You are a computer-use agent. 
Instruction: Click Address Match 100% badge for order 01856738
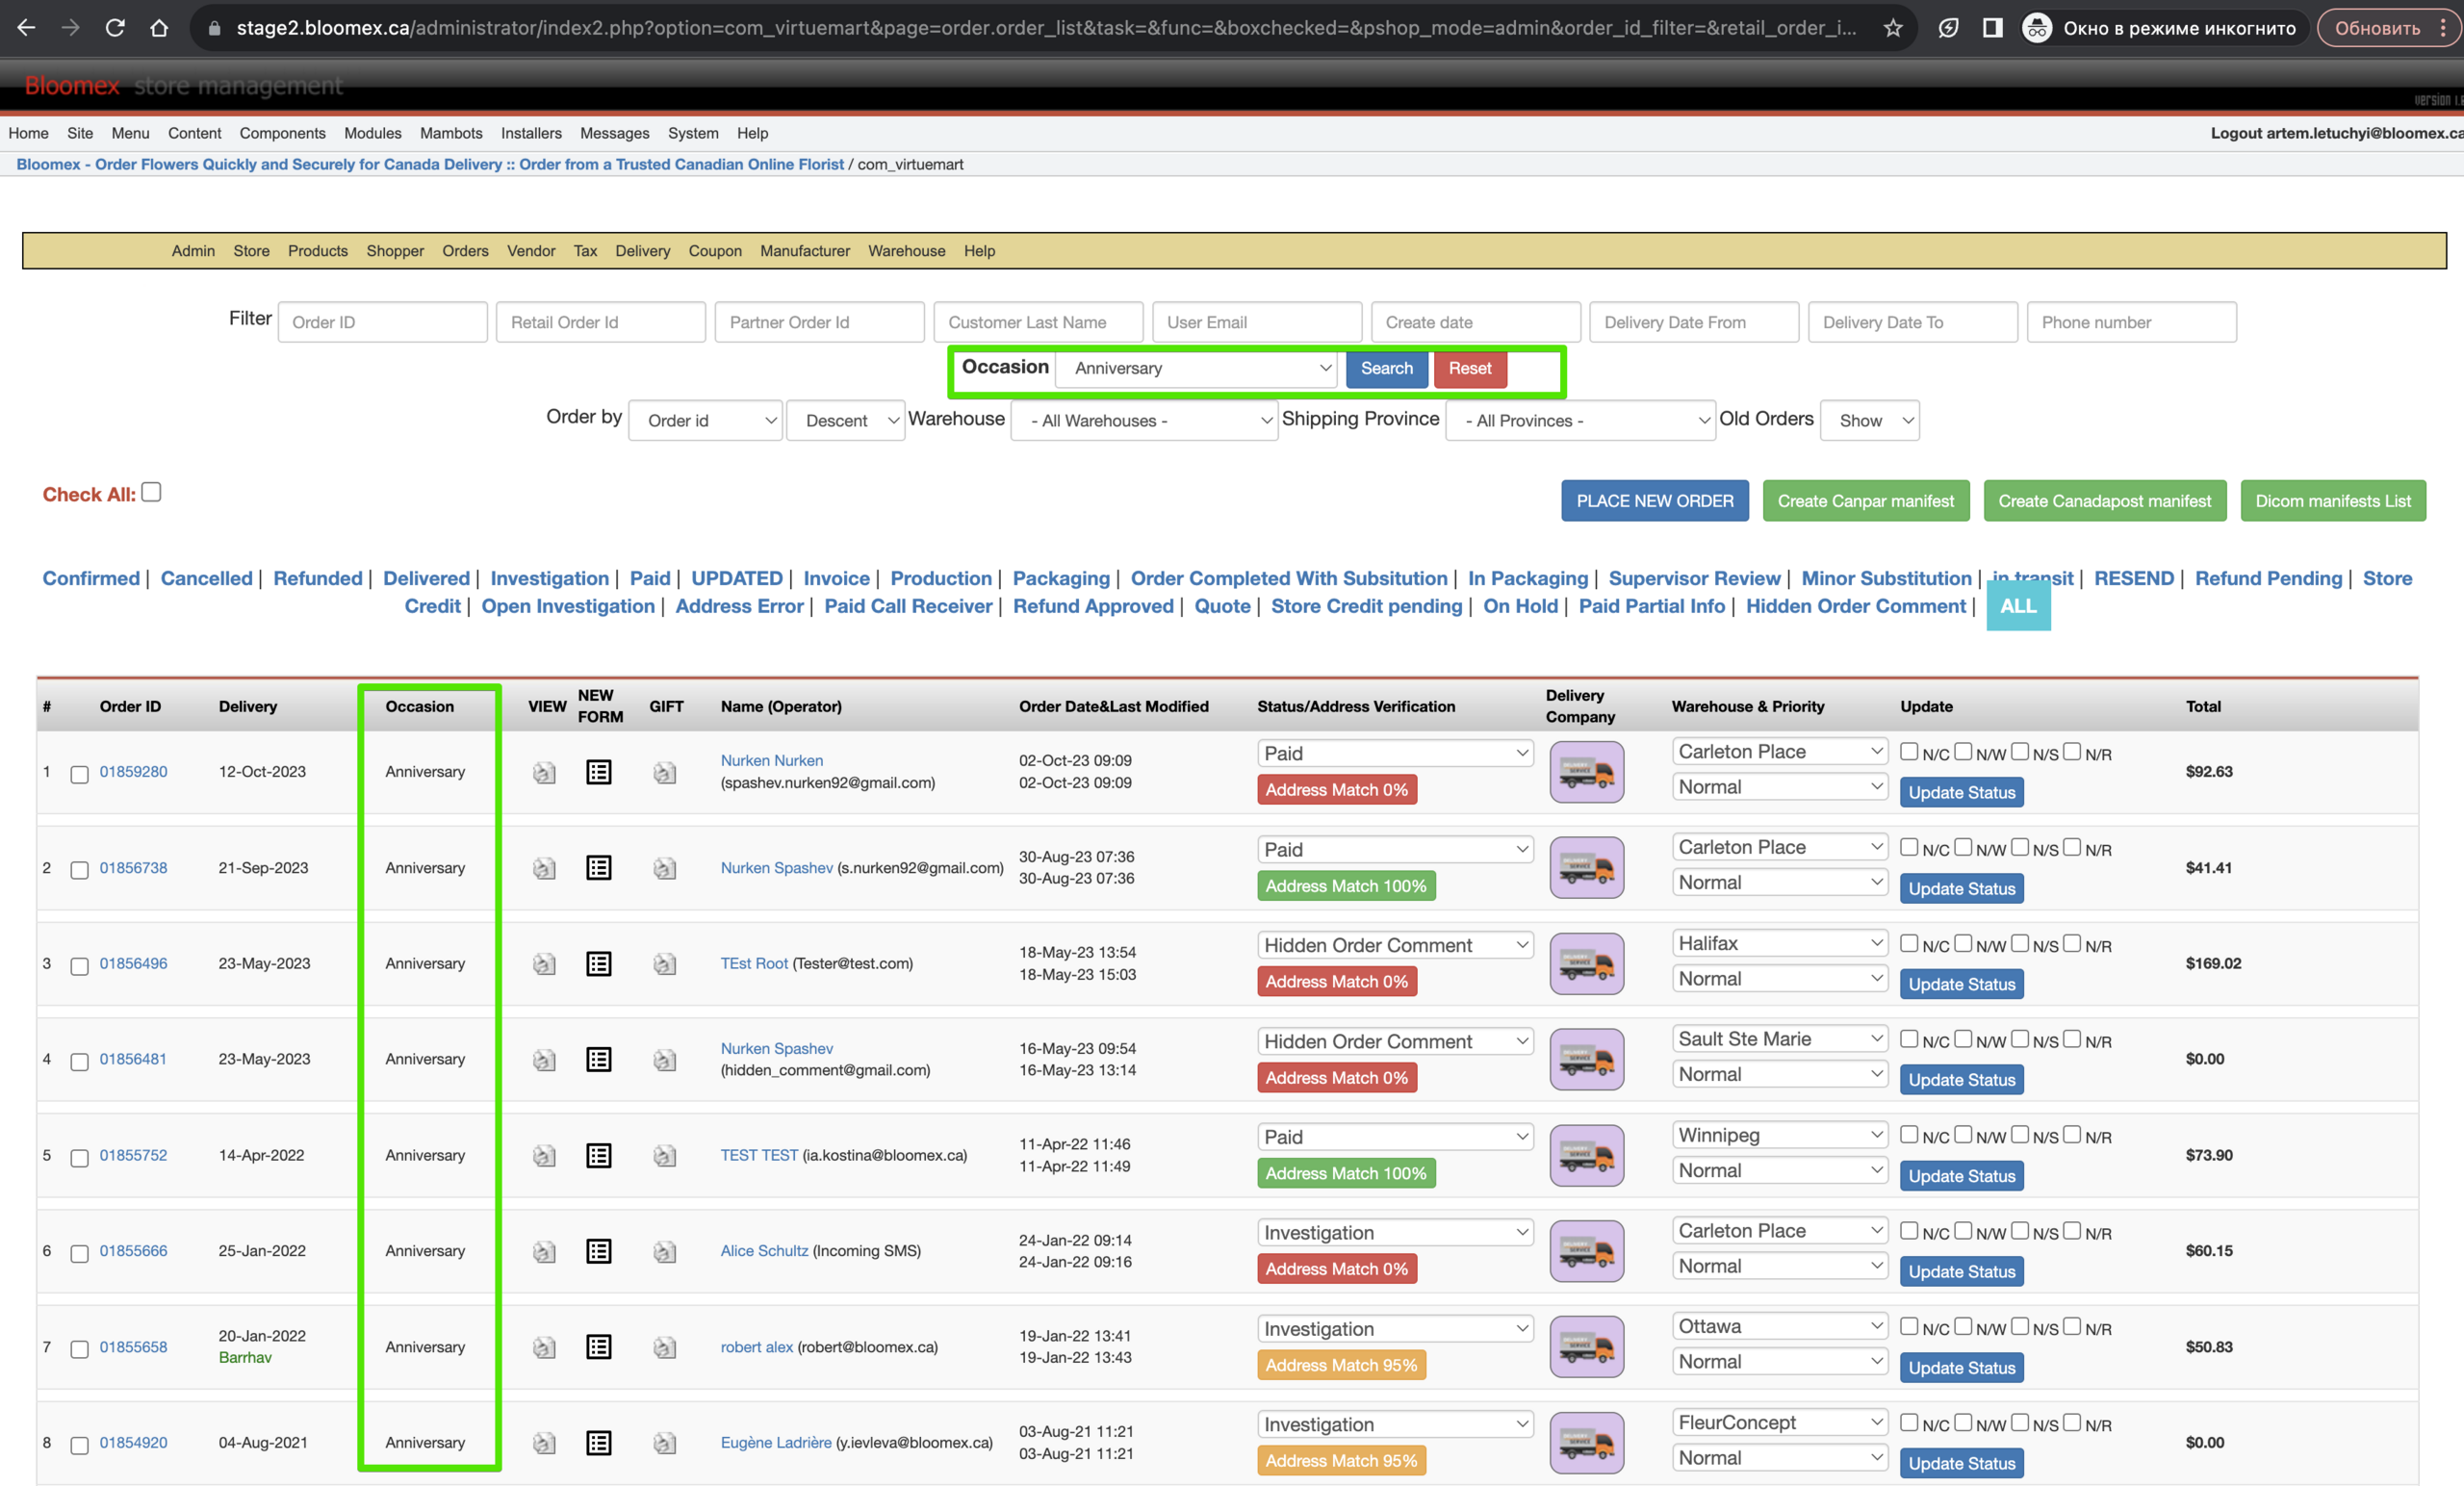pos(1346,886)
